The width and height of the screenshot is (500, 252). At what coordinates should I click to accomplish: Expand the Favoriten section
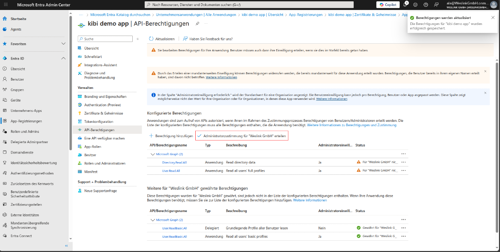point(64,44)
